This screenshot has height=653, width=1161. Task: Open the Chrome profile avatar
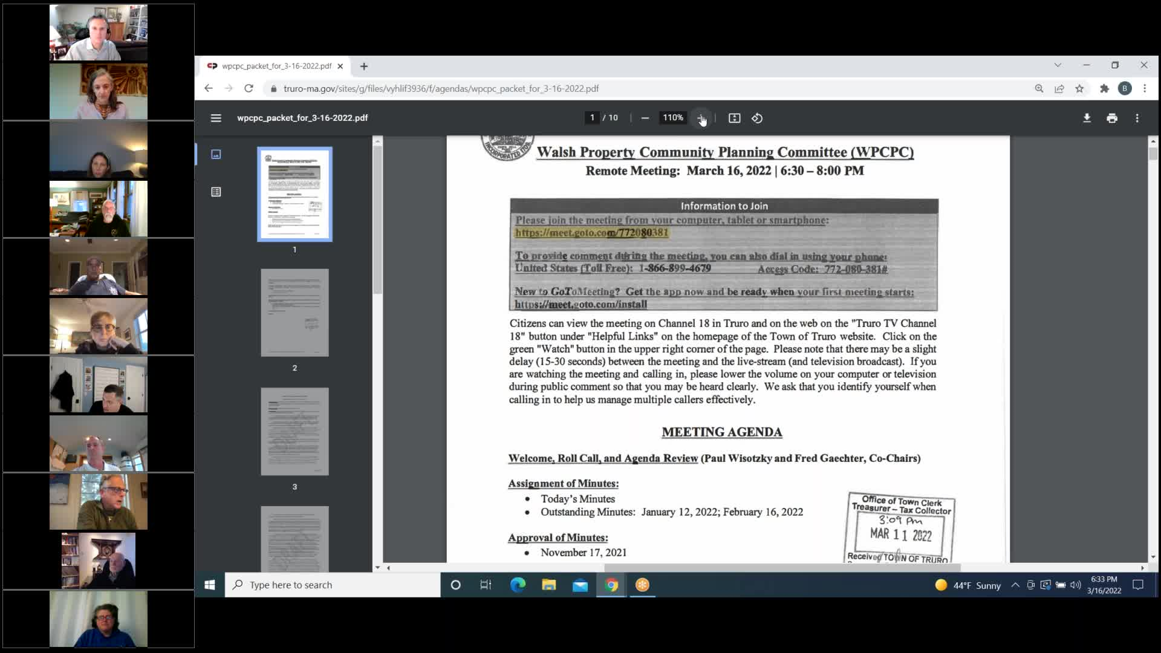click(x=1125, y=88)
